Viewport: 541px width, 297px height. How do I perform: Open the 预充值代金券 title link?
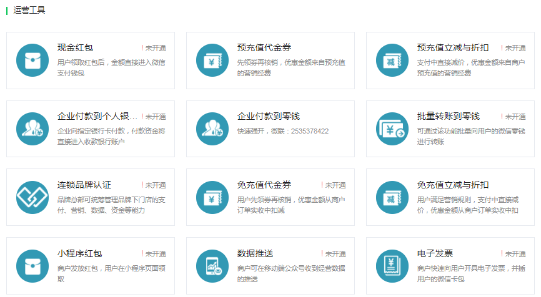point(264,47)
